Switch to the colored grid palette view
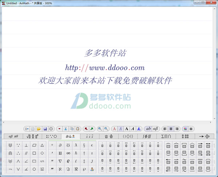The image size is (218, 177). [x=185, y=129]
